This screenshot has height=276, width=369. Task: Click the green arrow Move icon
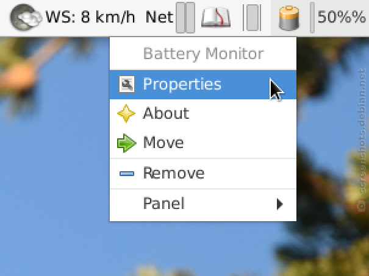click(127, 143)
